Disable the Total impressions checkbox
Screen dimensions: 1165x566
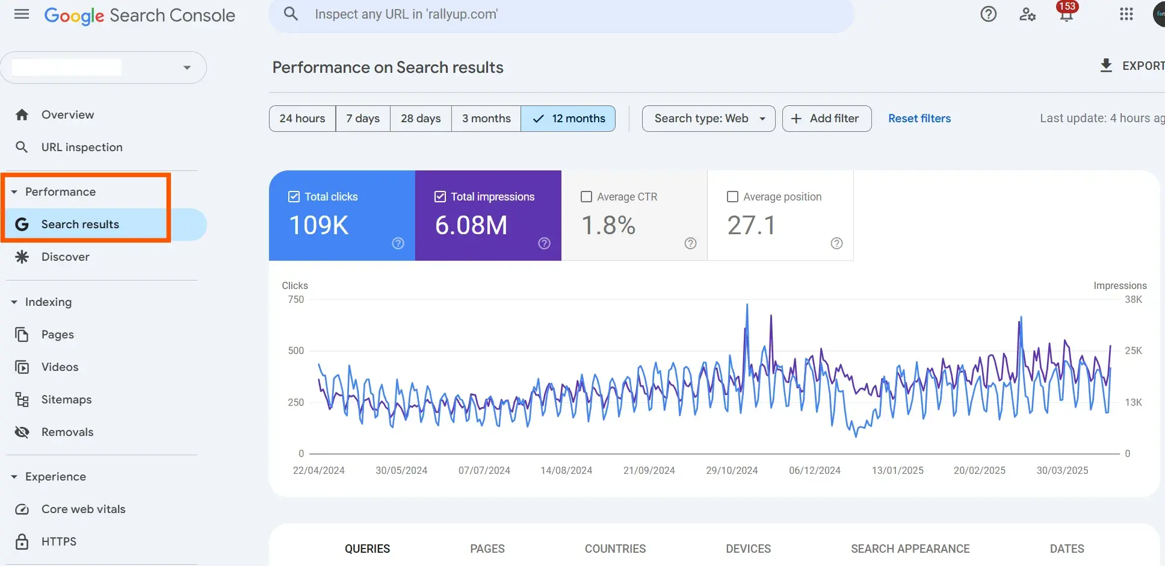(440, 196)
